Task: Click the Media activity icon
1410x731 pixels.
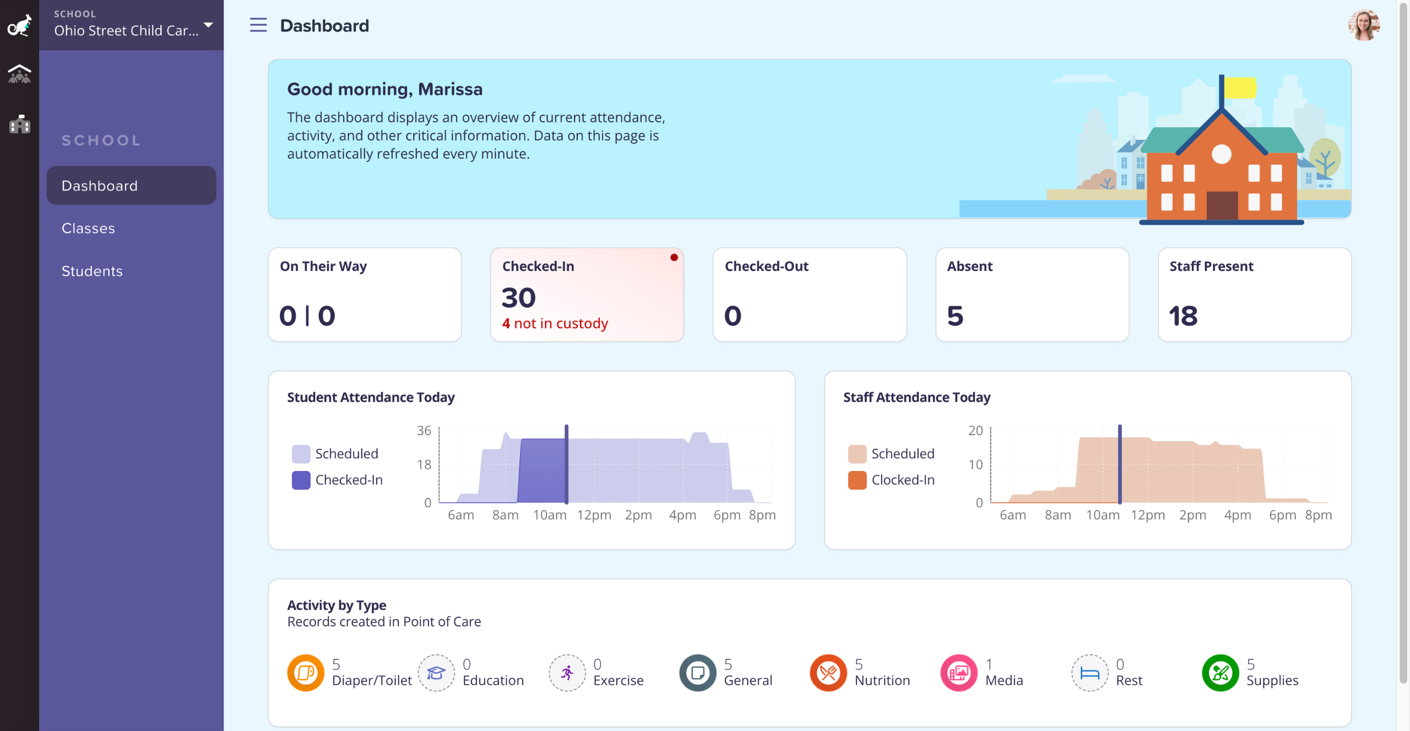Action: (959, 673)
